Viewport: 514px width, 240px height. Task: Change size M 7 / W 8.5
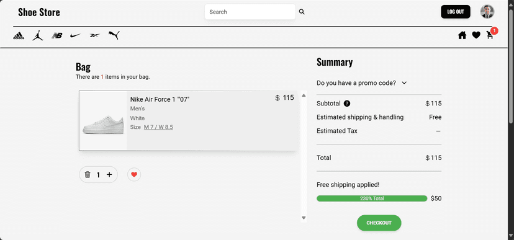(158, 127)
